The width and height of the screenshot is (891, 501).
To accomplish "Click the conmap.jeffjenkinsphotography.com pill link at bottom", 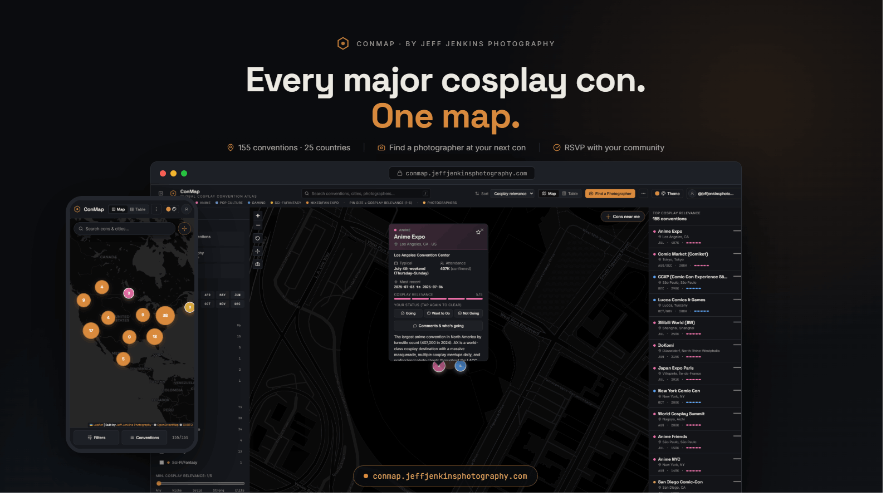I will (445, 476).
